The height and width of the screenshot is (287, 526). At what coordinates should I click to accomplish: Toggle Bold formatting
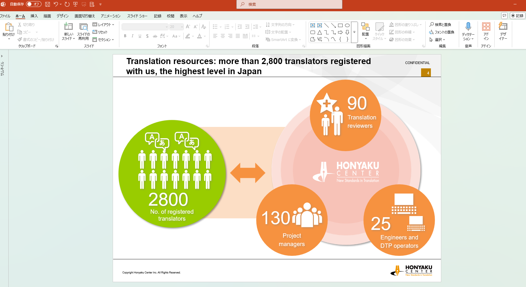tap(125, 36)
